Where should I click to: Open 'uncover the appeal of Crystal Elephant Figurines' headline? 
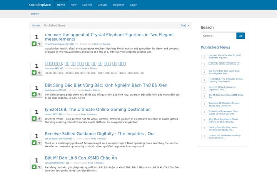tap(109, 37)
